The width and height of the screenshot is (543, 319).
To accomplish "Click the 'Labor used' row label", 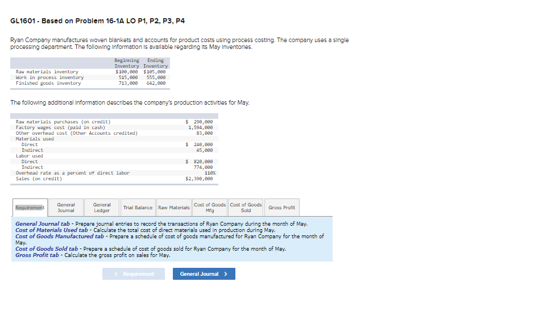I will coord(30,156).
